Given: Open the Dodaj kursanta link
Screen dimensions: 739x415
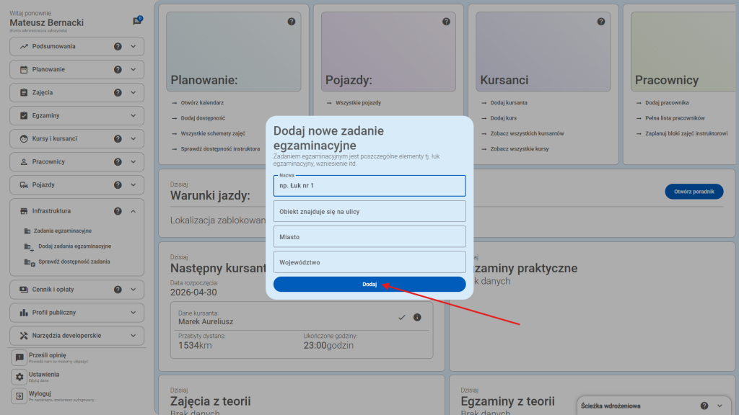Looking at the screenshot, I should click(508, 103).
